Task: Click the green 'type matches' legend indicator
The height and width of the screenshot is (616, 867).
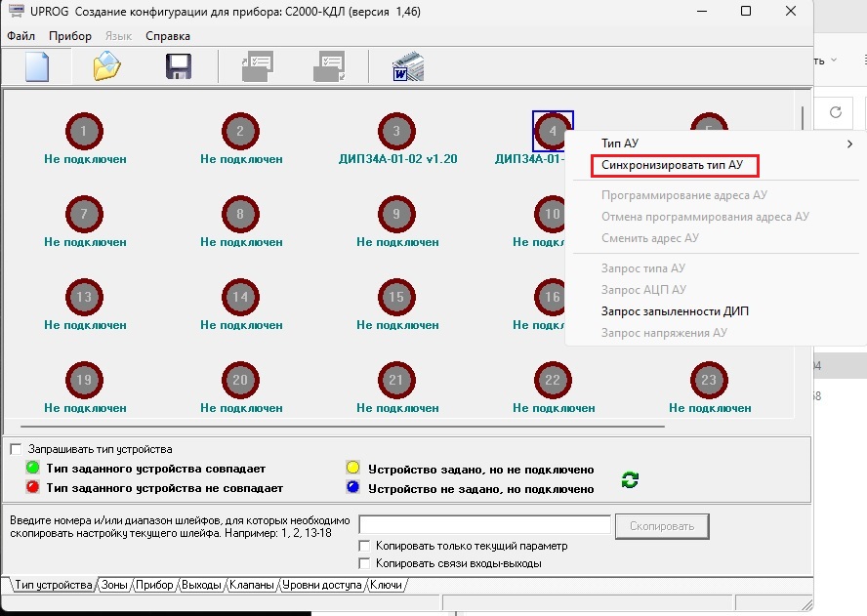Action: pos(32,468)
